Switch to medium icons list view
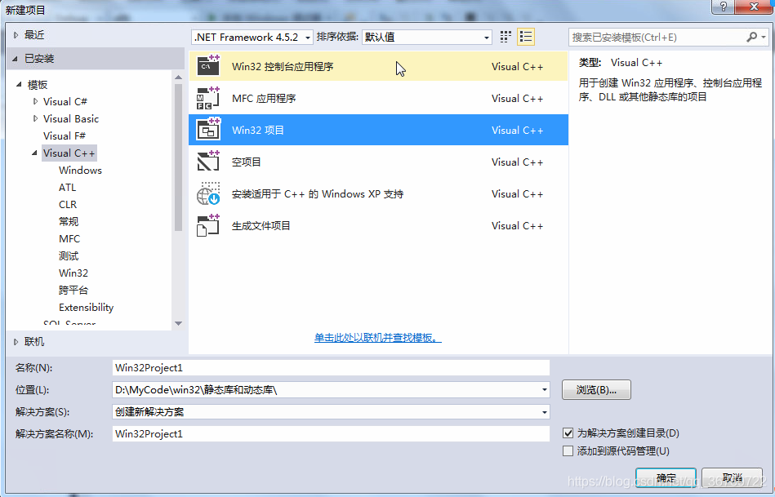 pos(526,37)
